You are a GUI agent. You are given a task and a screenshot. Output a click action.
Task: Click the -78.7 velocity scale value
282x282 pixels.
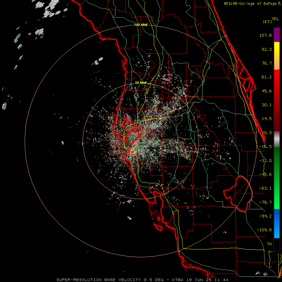265,202
